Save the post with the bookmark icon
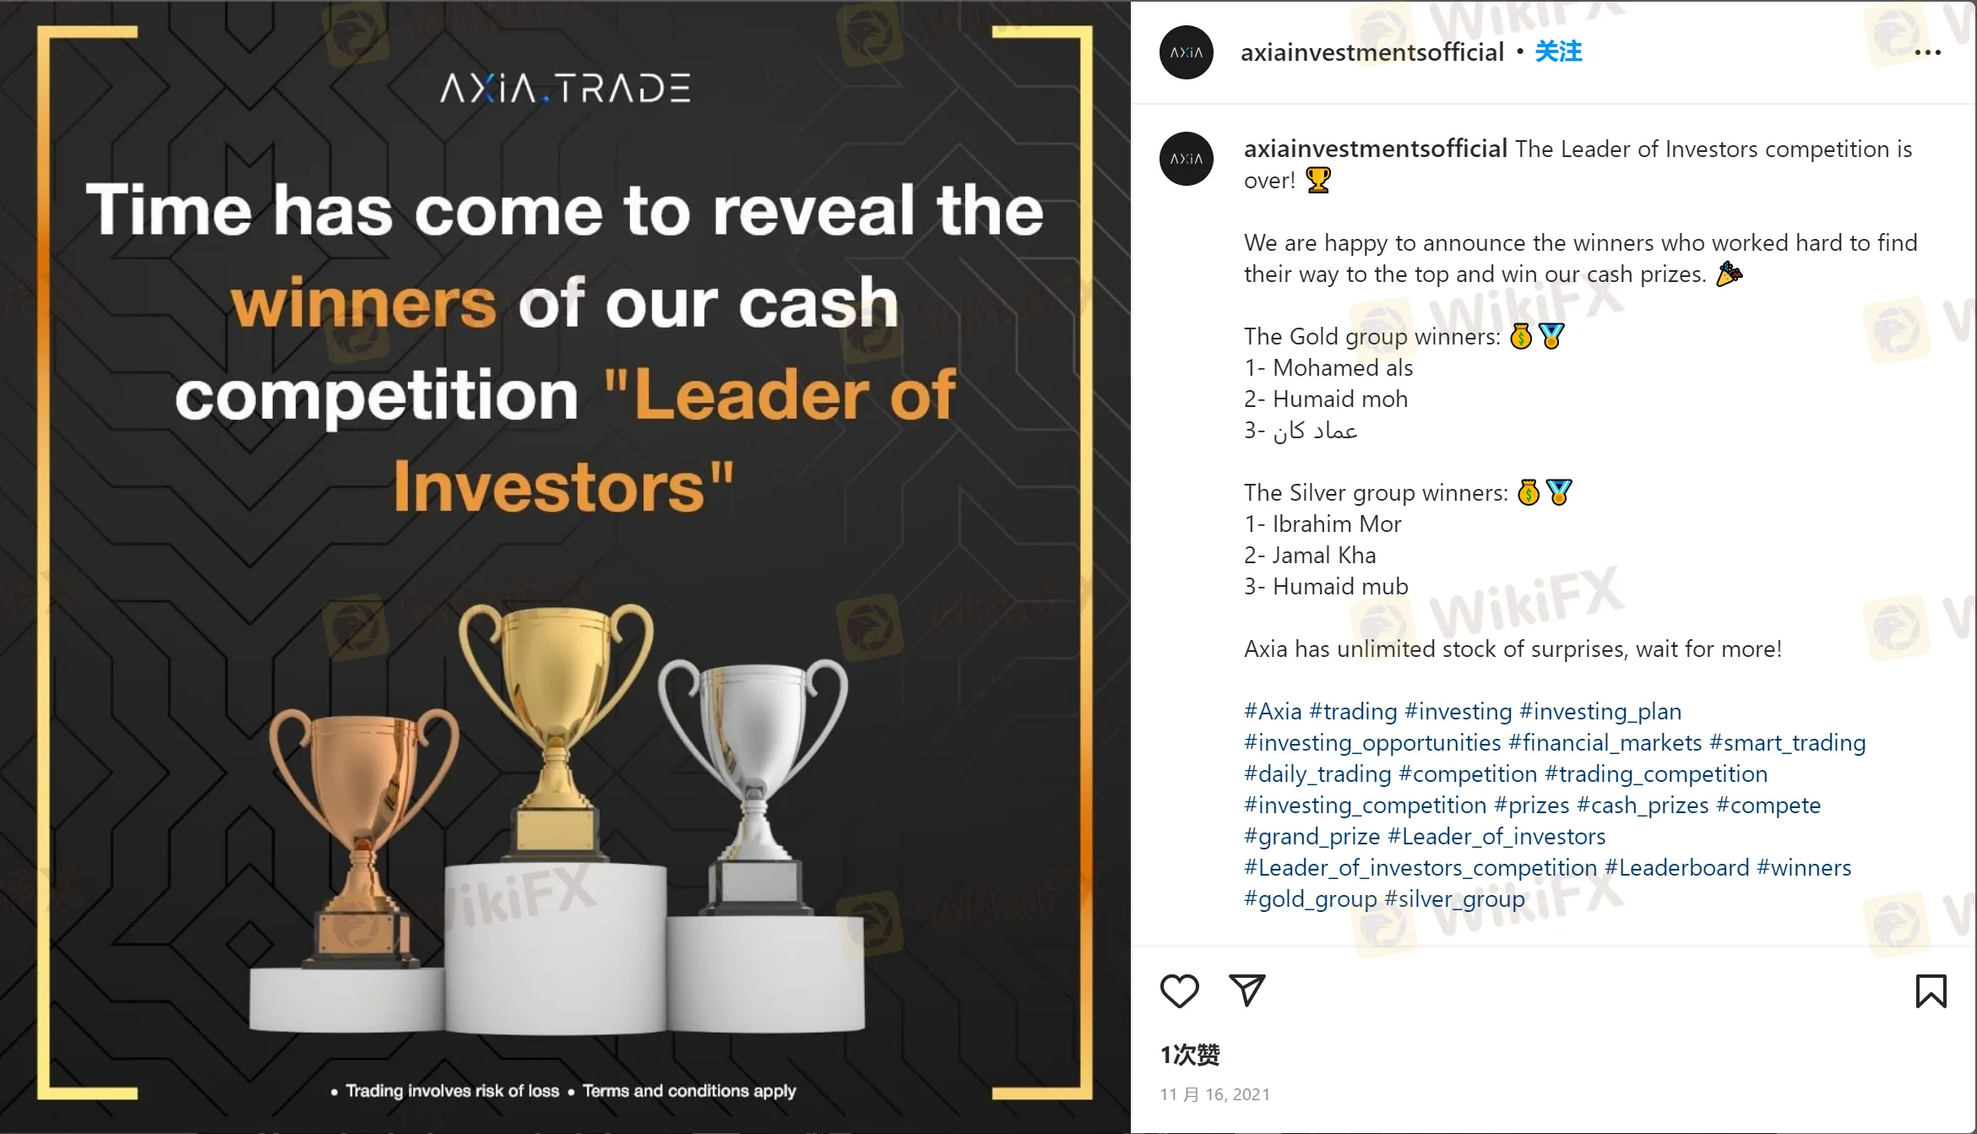Screen dimensions: 1977x1134 click(1931, 991)
